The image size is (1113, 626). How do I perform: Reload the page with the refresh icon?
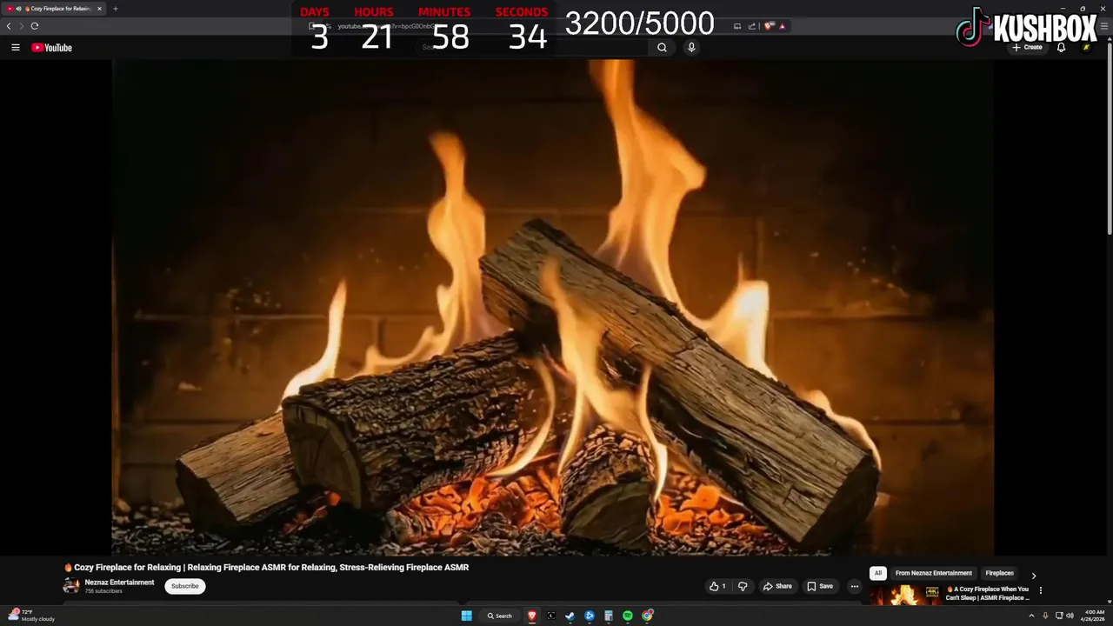[35, 26]
